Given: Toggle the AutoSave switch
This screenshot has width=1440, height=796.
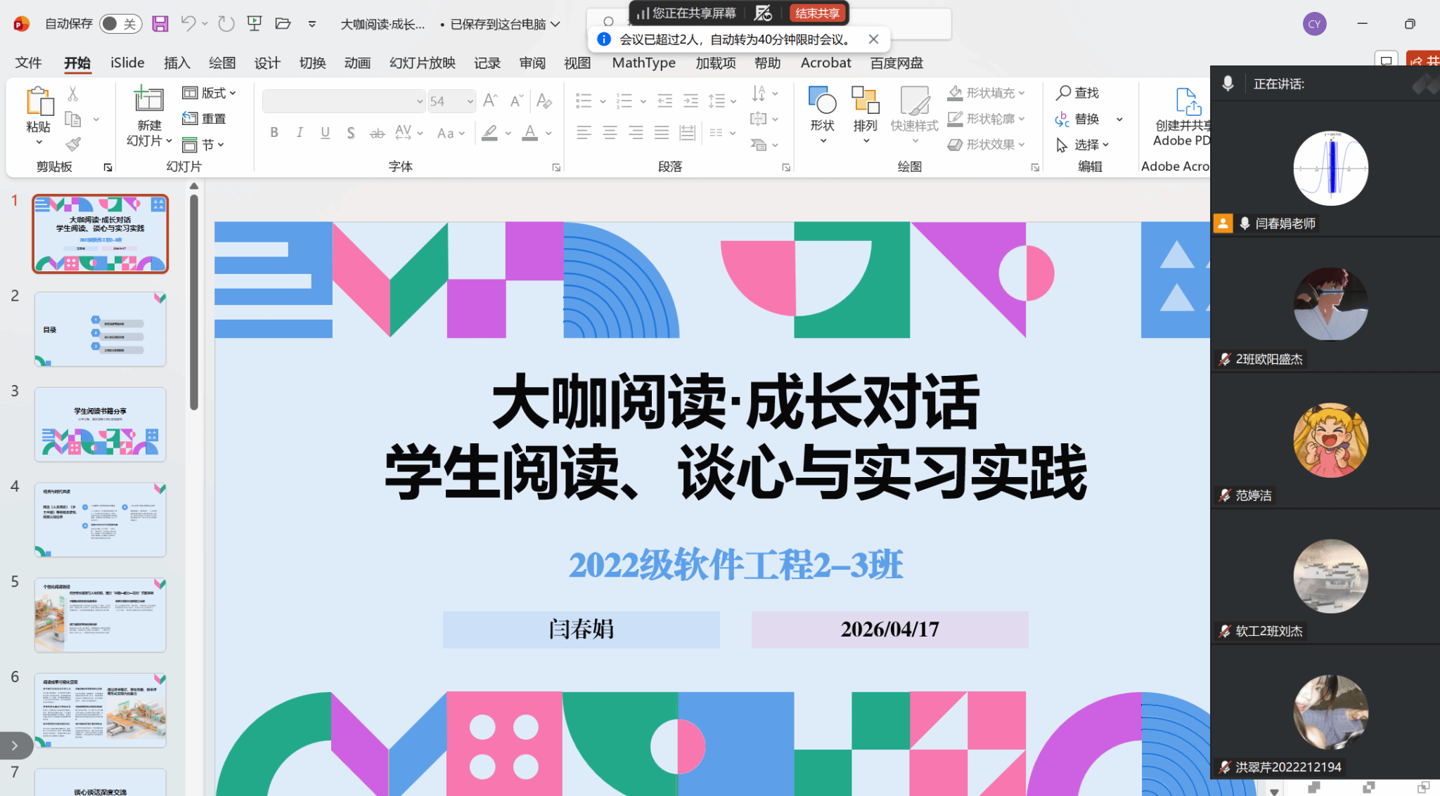Looking at the screenshot, I should pos(120,24).
